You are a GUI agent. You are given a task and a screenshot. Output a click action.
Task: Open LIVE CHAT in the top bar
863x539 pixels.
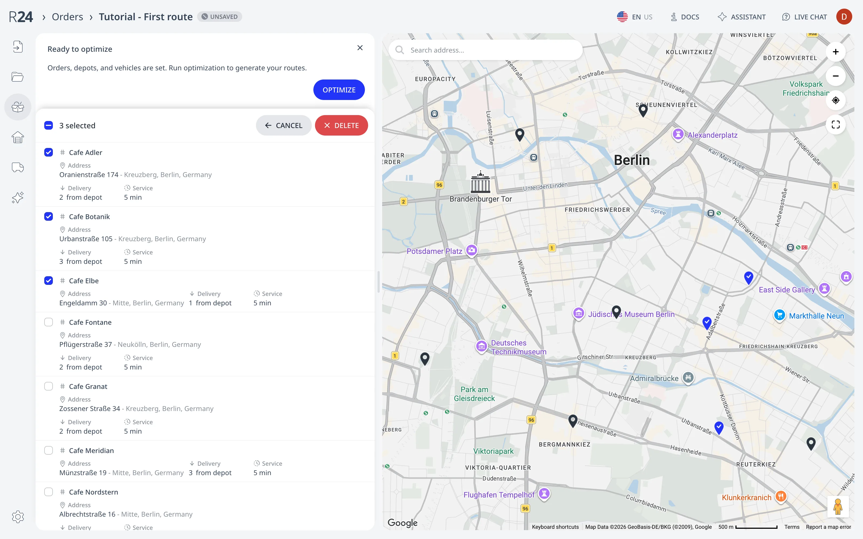(x=804, y=17)
